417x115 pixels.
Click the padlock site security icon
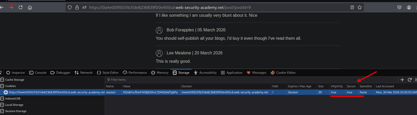tap(77, 7)
